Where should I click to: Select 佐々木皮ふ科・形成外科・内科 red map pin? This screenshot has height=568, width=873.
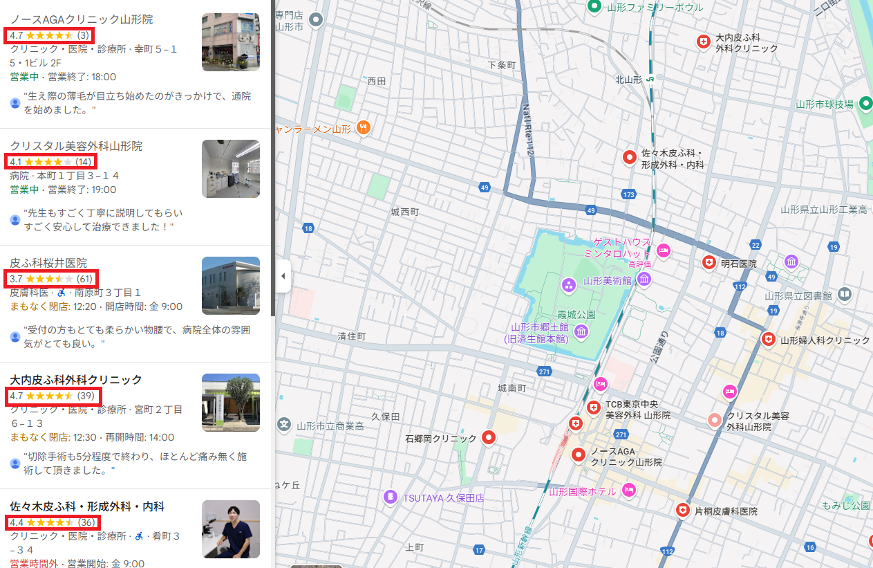pos(630,157)
